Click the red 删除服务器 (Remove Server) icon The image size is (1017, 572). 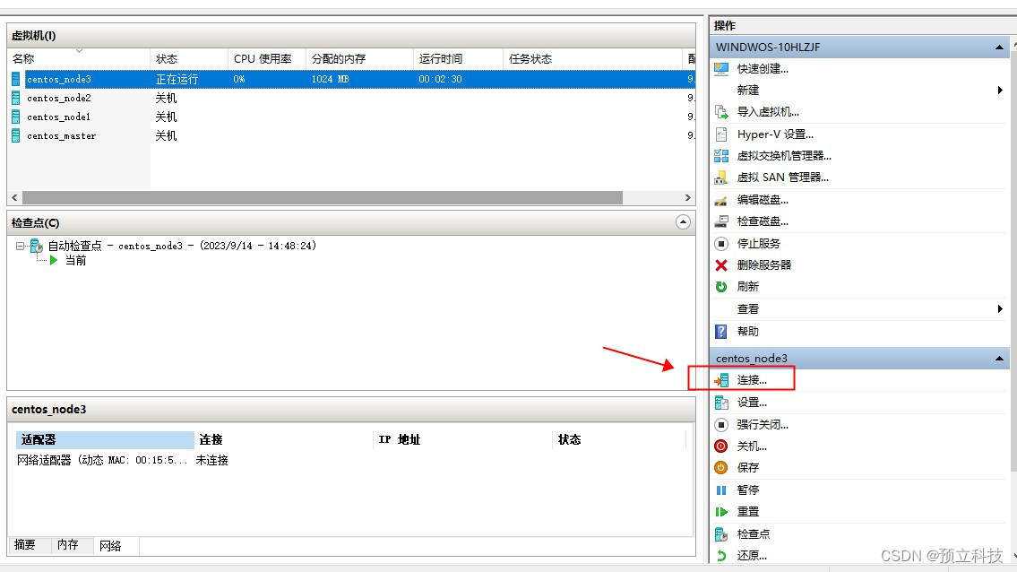point(721,264)
